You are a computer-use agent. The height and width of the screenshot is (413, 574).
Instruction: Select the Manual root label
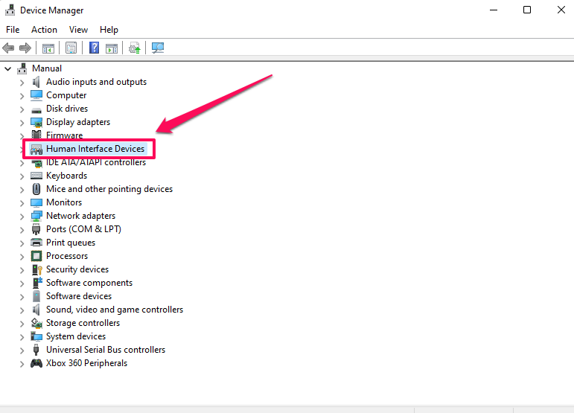[x=47, y=68]
